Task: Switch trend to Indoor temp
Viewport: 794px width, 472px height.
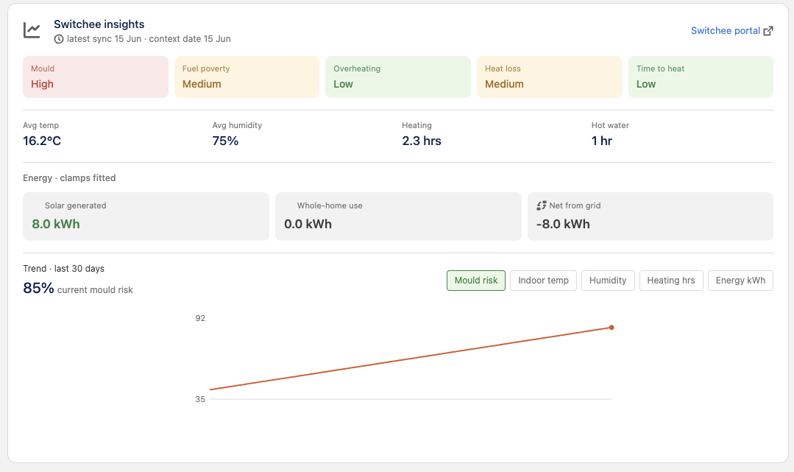Action: coord(543,281)
